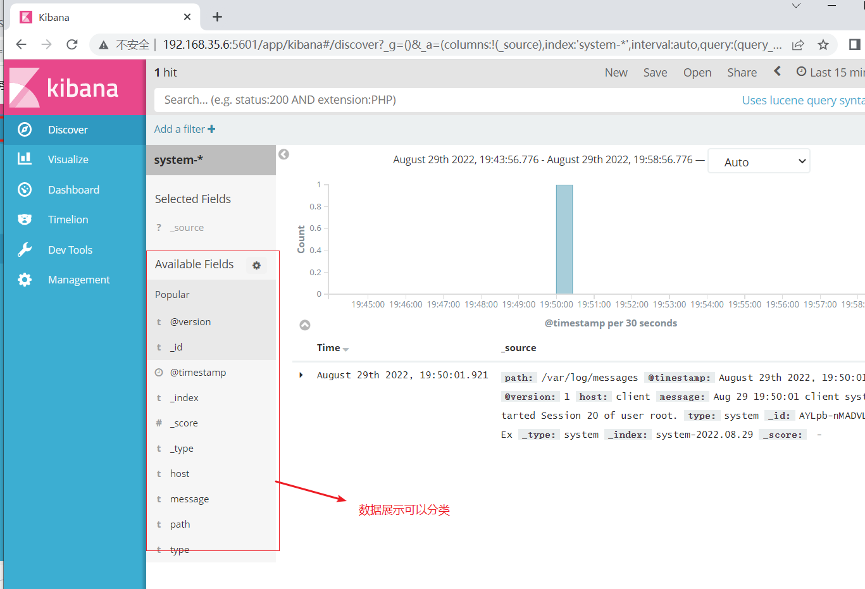The image size is (865, 589).
Task: Open the system-* index pattern selector
Action: tap(211, 160)
